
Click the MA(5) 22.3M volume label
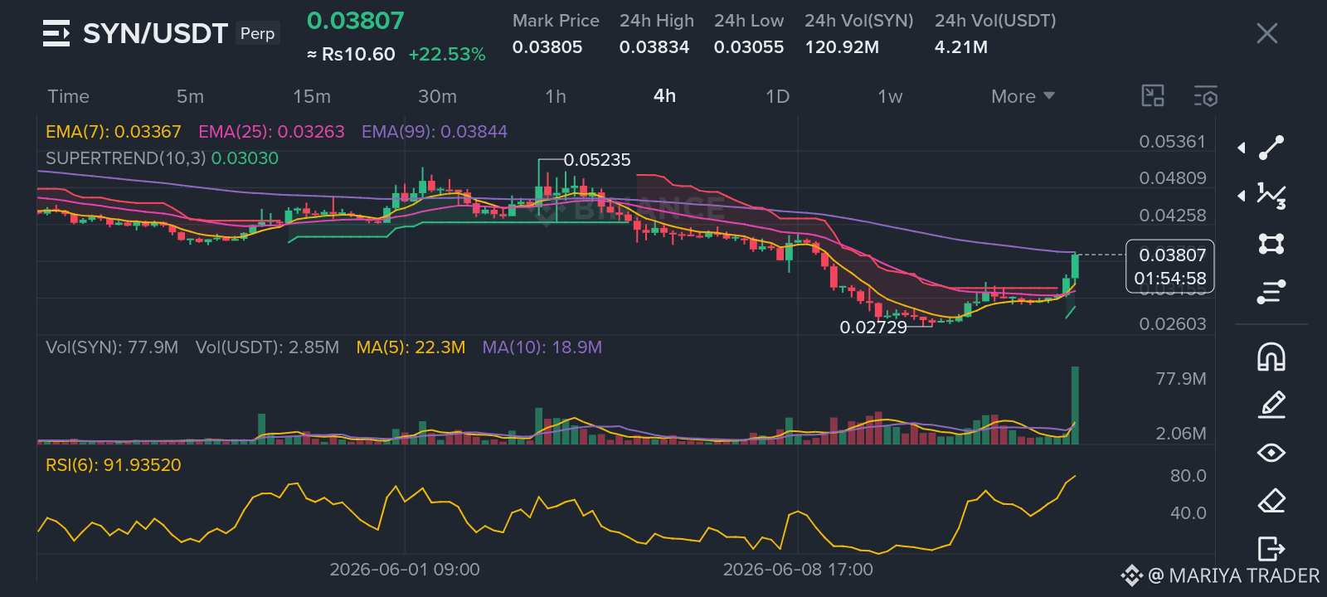pos(411,347)
